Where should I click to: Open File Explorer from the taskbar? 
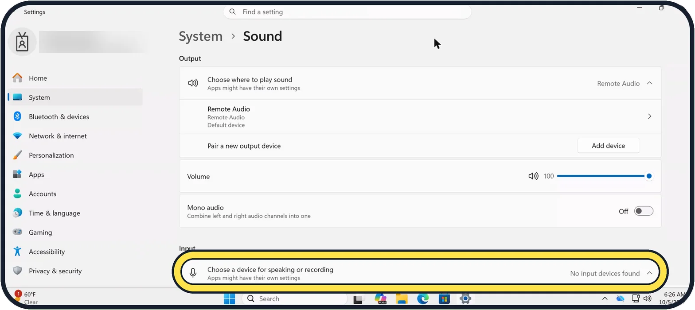pos(402,299)
